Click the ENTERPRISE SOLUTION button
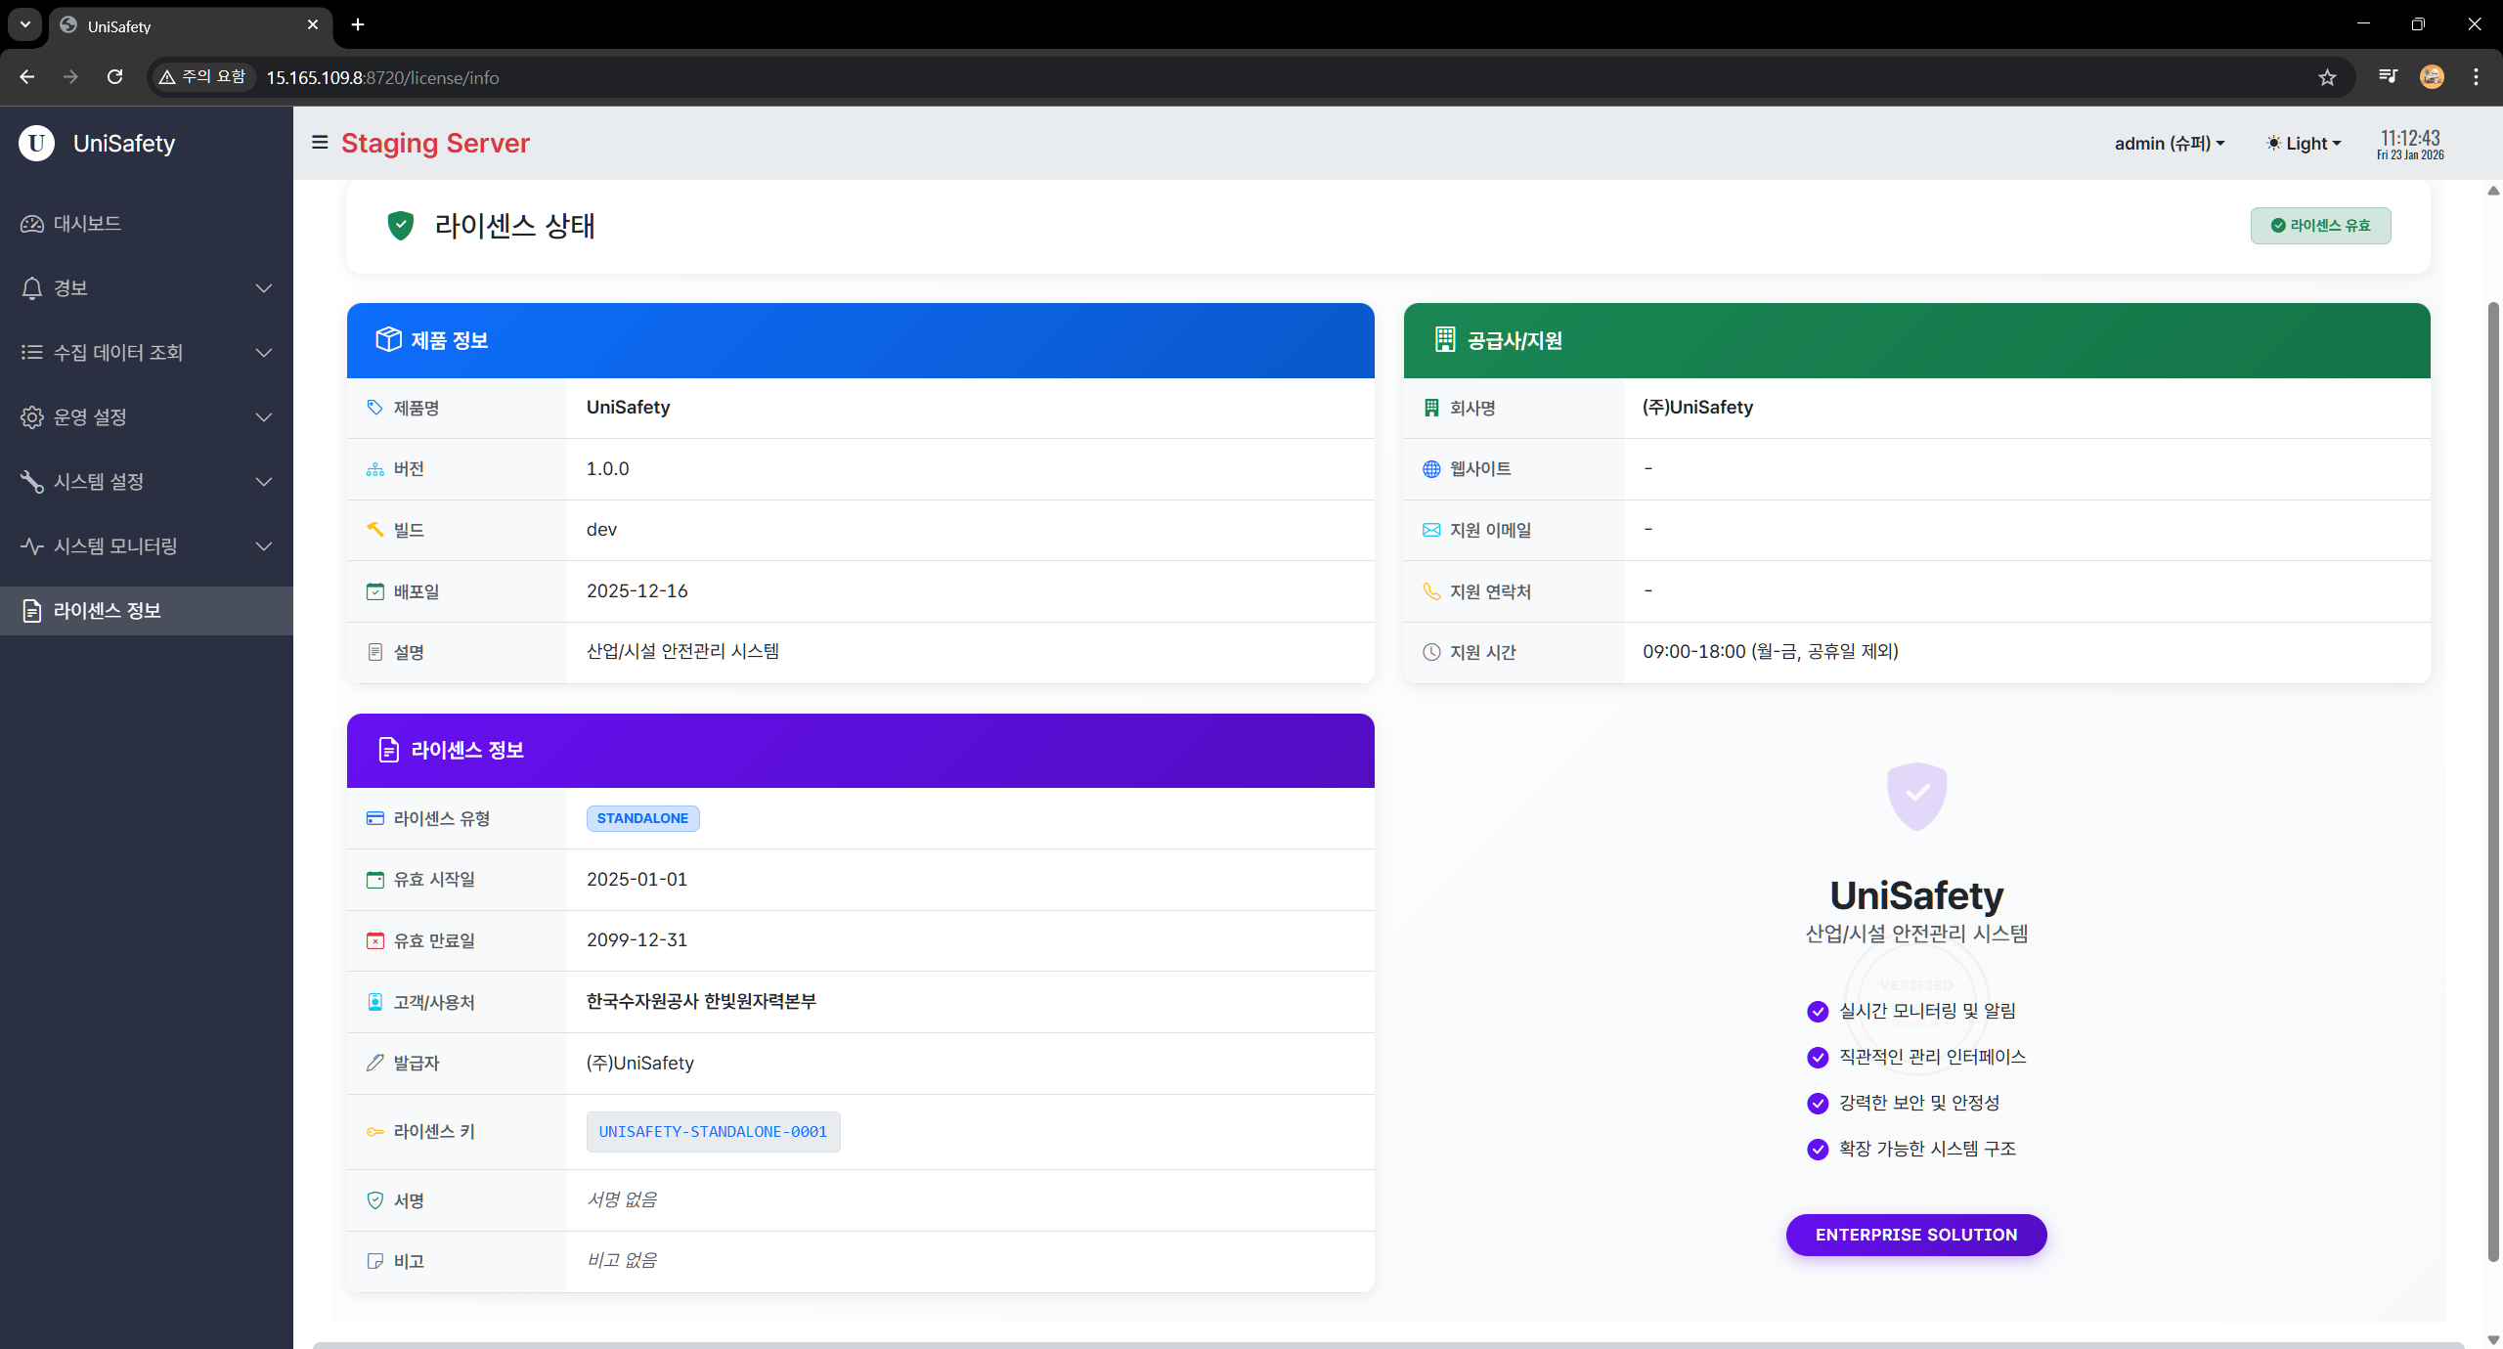Screen dimensions: 2503x1349 (x=1916, y=1235)
